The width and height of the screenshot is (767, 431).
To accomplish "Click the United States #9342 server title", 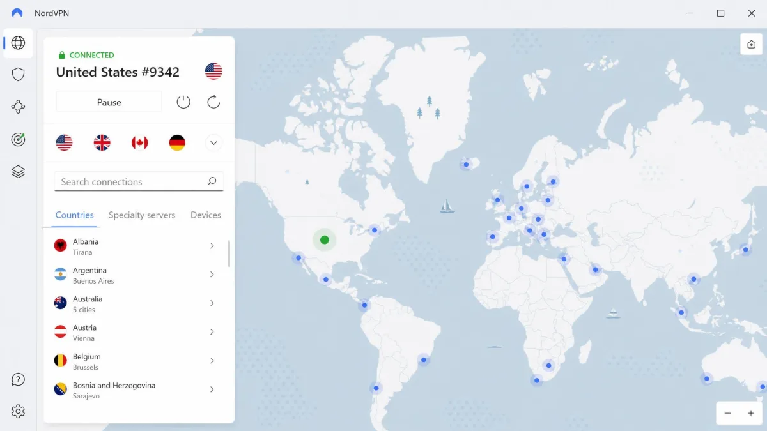I will [x=118, y=72].
